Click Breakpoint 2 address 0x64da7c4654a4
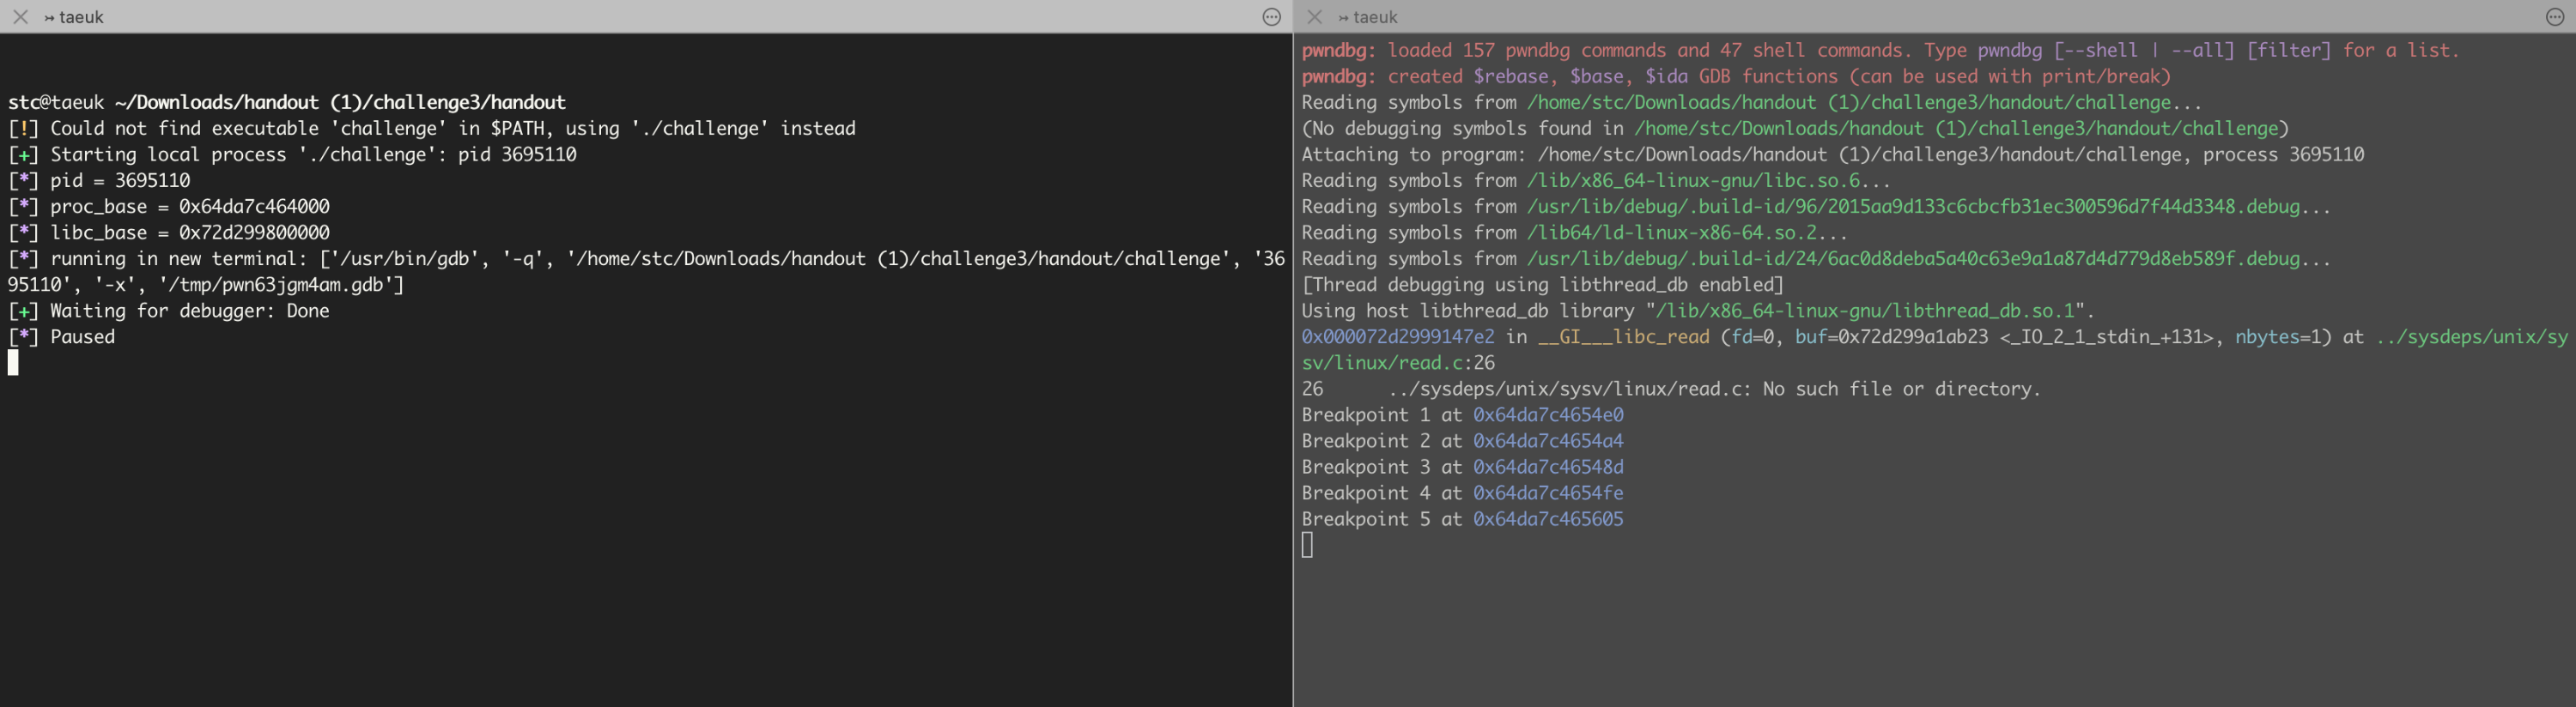Image resolution: width=2576 pixels, height=707 pixels. [1548, 440]
